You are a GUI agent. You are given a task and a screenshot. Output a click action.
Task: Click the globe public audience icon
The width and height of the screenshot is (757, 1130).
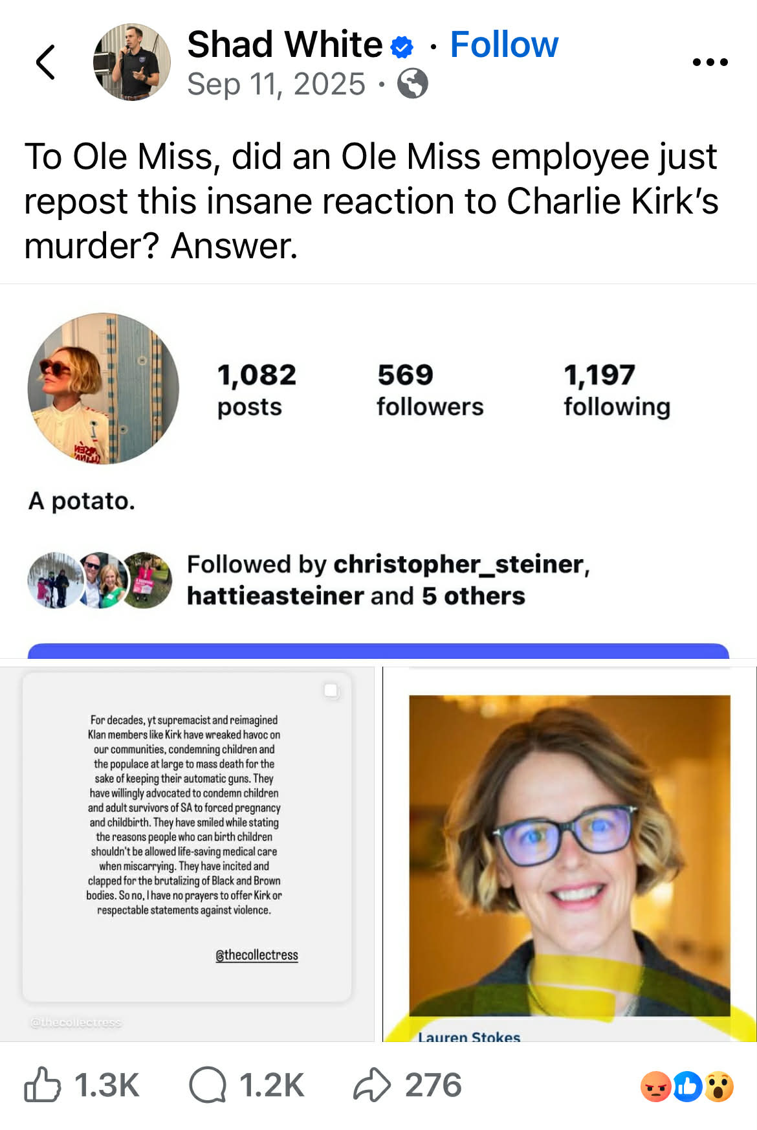(x=412, y=84)
